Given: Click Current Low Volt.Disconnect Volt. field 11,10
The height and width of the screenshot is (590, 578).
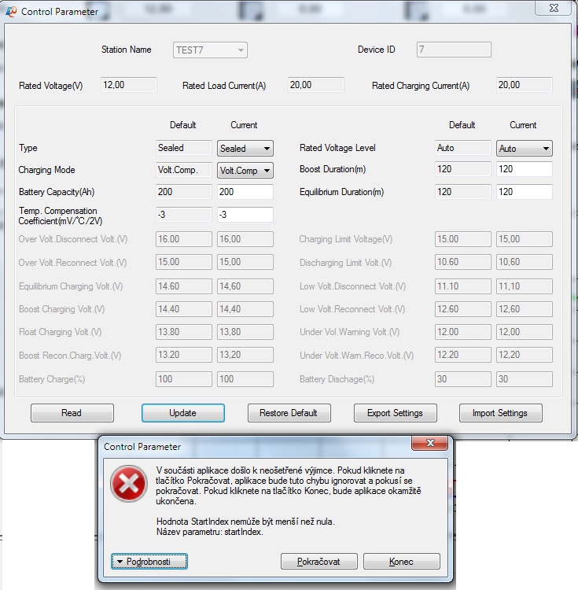Looking at the screenshot, I should [525, 286].
